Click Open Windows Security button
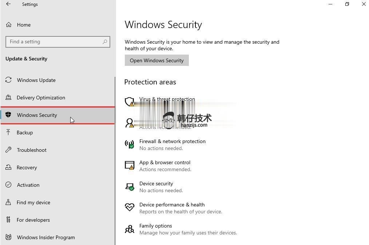The height and width of the screenshot is (245, 369). (x=157, y=60)
